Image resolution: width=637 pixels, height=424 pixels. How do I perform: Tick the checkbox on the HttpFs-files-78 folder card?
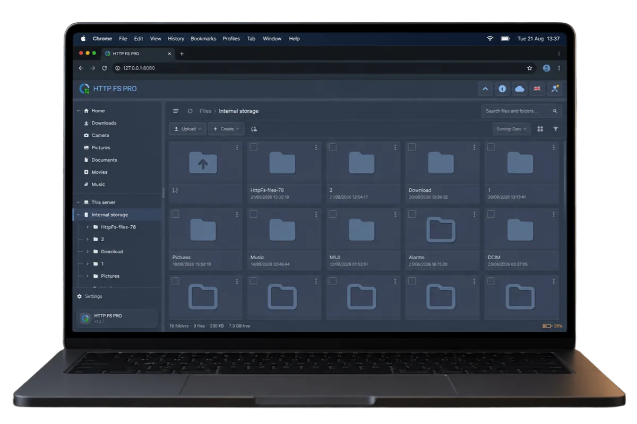point(254,147)
